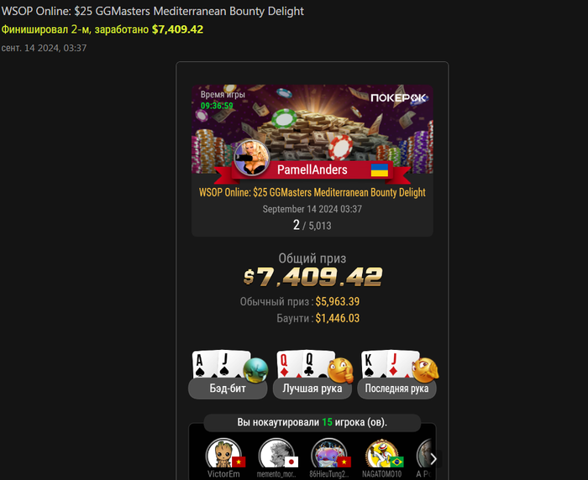
Task: Open the Бэд-бит hand button
Action: click(x=228, y=389)
